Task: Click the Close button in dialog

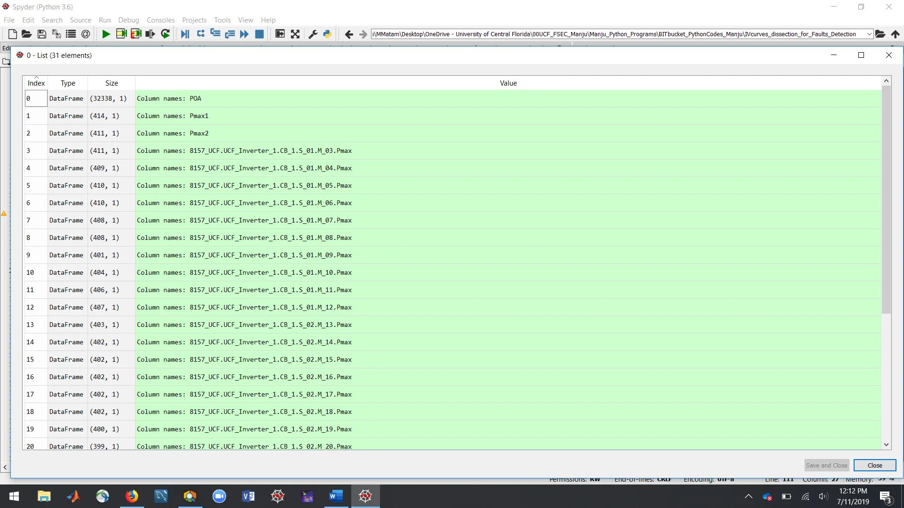Action: point(874,465)
